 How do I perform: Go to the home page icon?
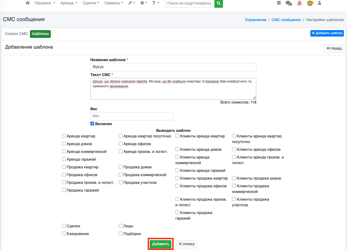pos(28,3)
